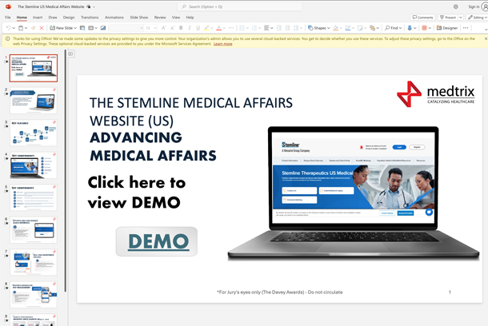Open the font name combo box

pos(126,28)
